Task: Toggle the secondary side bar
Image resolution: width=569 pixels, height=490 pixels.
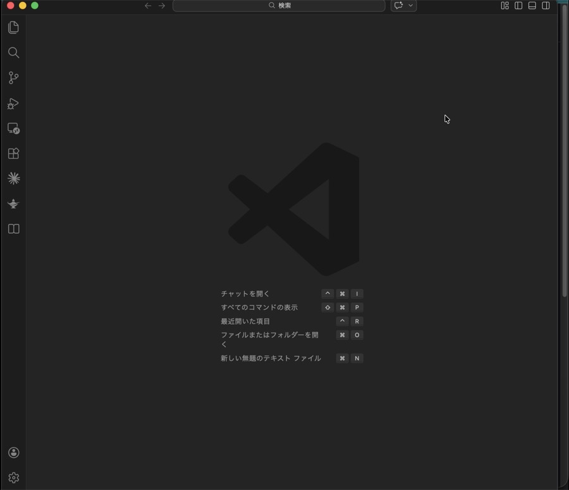Action: pyautogui.click(x=546, y=6)
